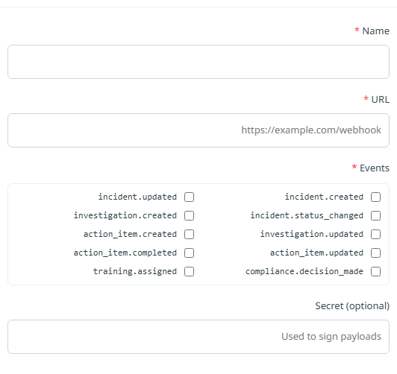The width and height of the screenshot is (397, 374).
Task: Click the investigation.created event label
Action: point(125,215)
